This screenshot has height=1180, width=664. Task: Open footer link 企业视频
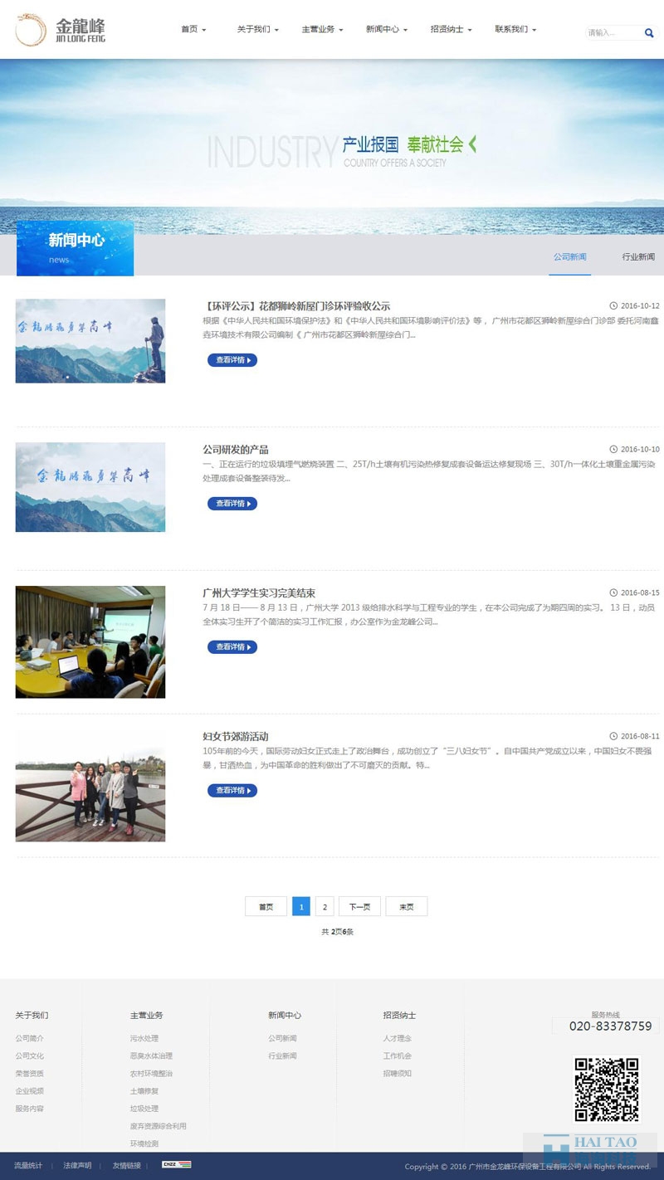tap(30, 1091)
